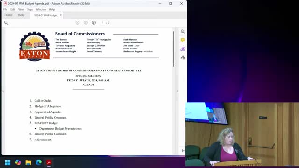Open the Sign menu
This screenshot has width=299, height=168.
click(x=30, y=9)
